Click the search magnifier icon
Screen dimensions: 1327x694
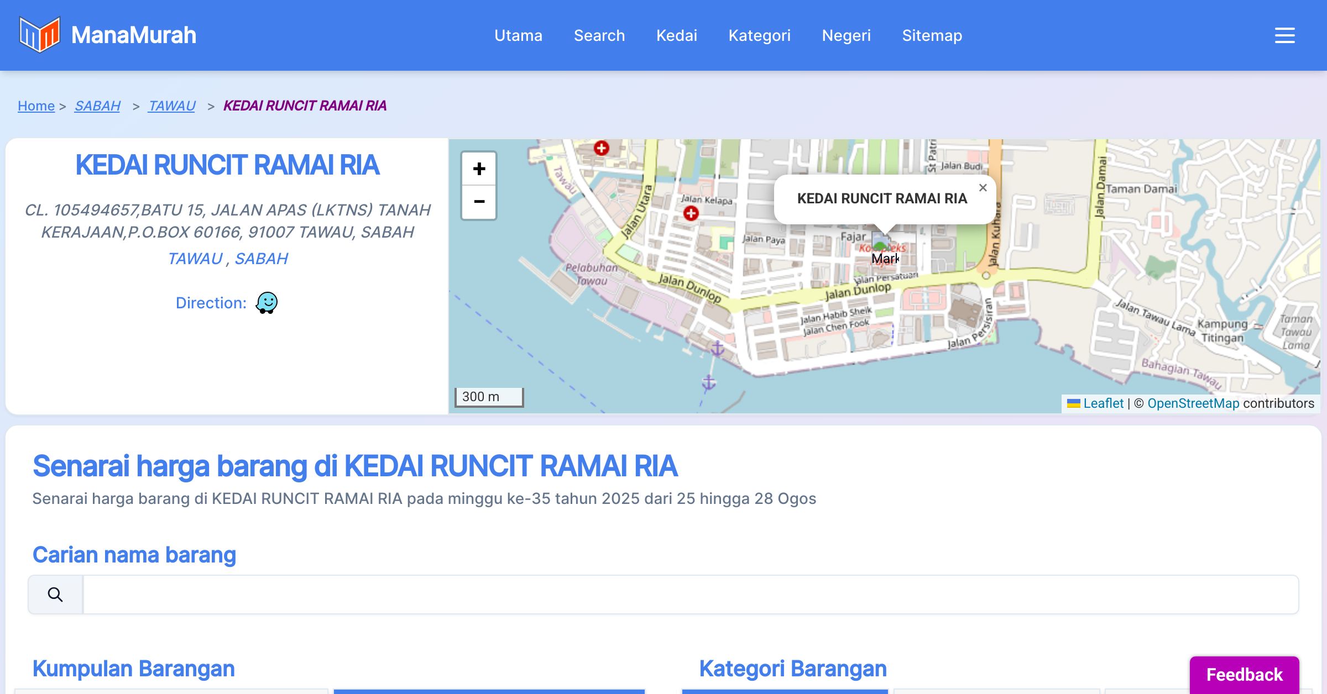point(55,595)
